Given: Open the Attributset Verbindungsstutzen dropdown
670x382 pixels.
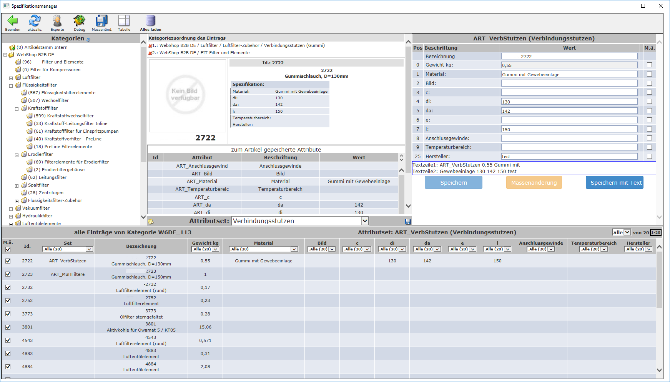Looking at the screenshot, I should pyautogui.click(x=365, y=221).
